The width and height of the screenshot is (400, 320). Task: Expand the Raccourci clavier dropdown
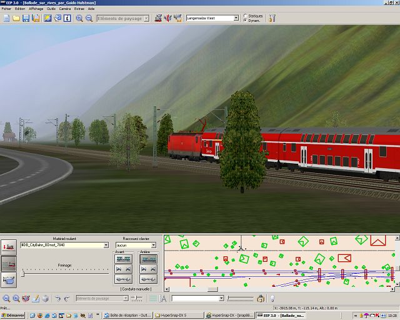153,246
